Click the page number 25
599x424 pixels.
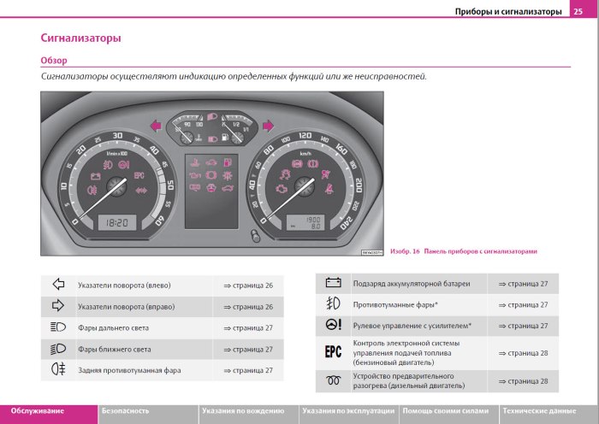click(578, 11)
